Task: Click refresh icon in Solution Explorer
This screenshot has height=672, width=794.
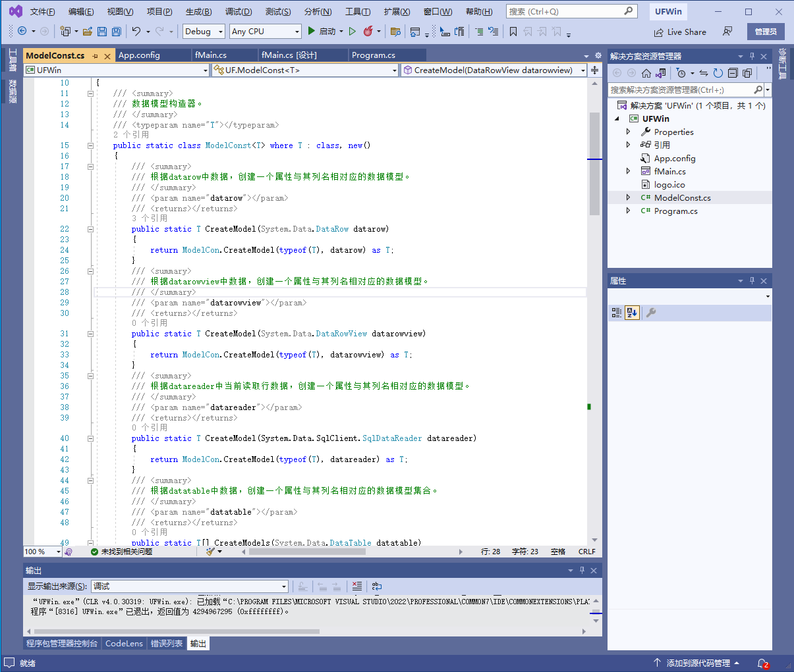Action: [718, 73]
